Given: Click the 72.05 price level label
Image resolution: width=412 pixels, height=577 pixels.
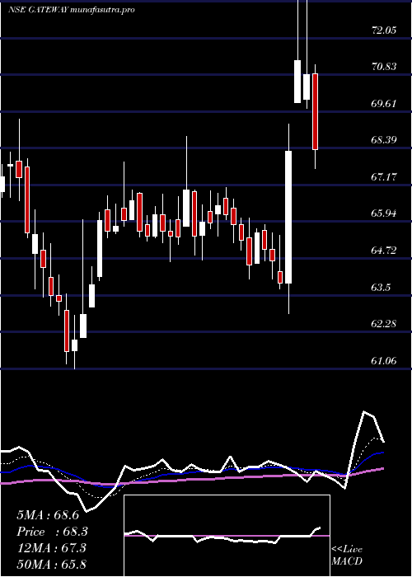Looking at the screenshot, I should tap(384, 30).
